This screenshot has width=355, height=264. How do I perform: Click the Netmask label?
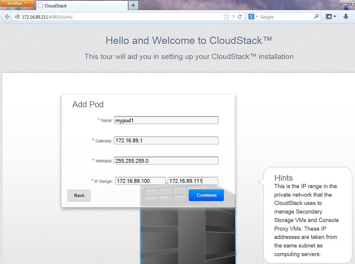pyautogui.click(x=104, y=161)
